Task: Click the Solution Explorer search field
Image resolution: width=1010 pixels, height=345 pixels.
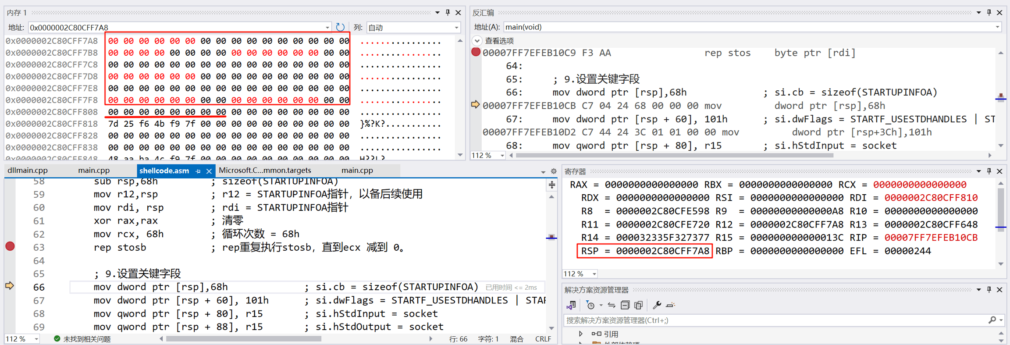Action: click(x=772, y=320)
